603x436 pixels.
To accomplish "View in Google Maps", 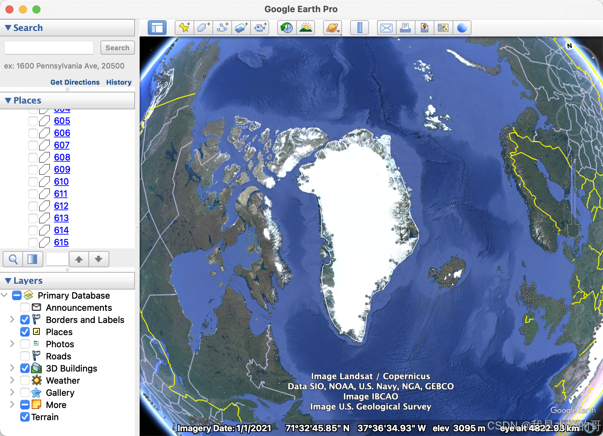I will point(443,28).
